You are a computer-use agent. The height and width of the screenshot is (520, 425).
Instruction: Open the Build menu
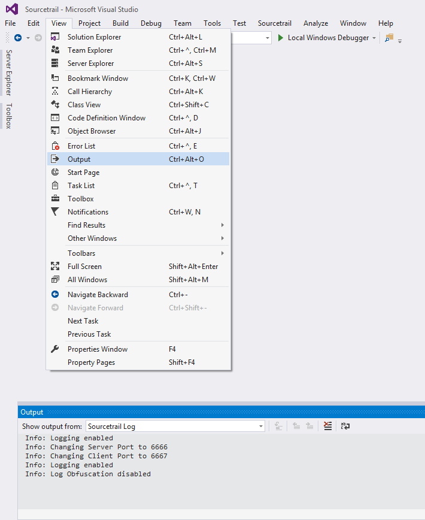coord(120,23)
